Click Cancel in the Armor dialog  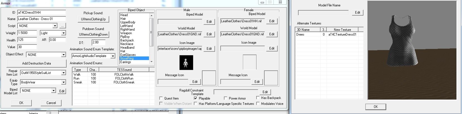(x=51, y=103)
